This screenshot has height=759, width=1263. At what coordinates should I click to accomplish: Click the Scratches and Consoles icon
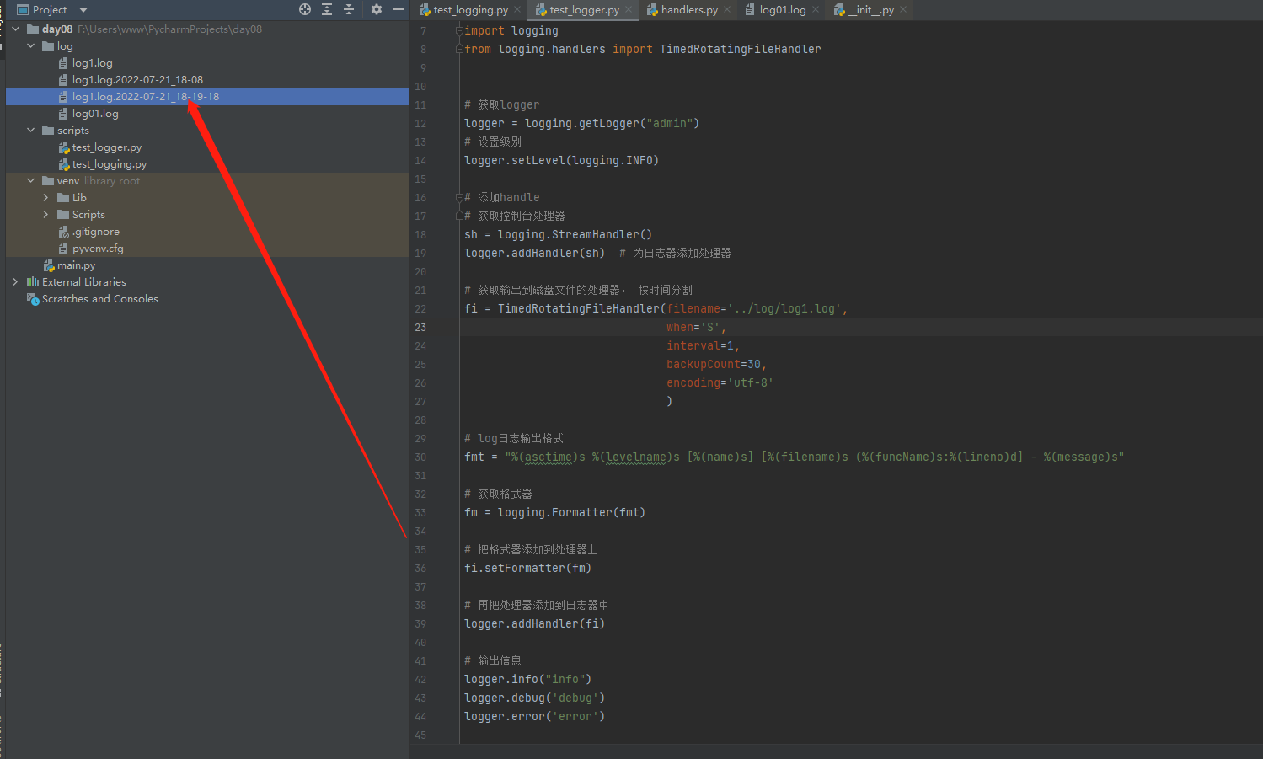(33, 299)
